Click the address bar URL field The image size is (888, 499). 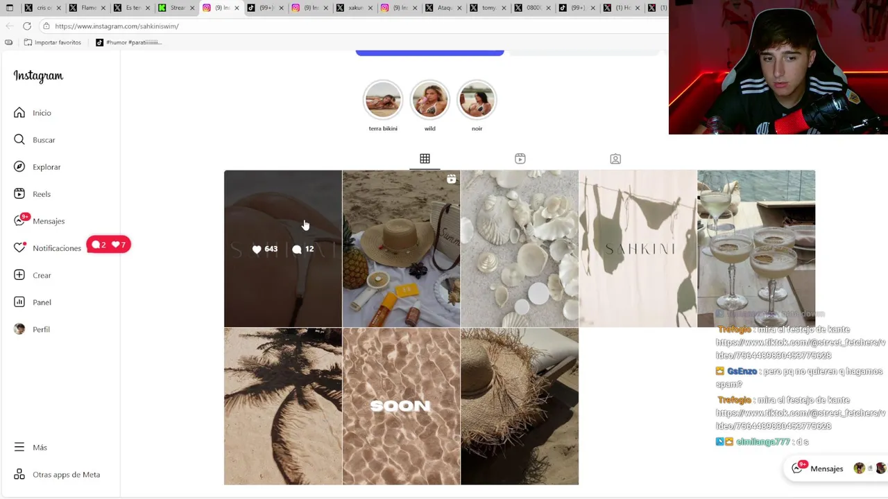(354, 26)
